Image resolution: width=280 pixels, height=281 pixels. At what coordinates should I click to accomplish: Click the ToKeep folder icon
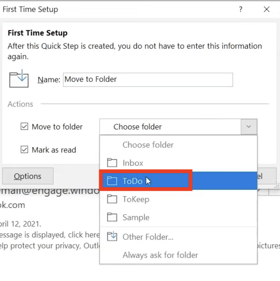pos(112,199)
